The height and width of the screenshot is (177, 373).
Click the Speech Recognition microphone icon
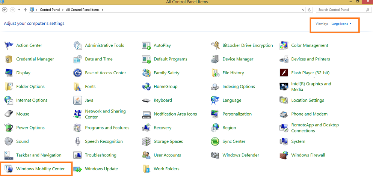coord(77,141)
